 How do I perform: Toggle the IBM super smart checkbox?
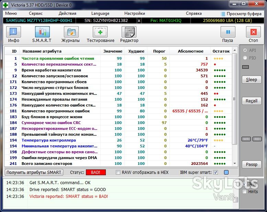click(215, 172)
